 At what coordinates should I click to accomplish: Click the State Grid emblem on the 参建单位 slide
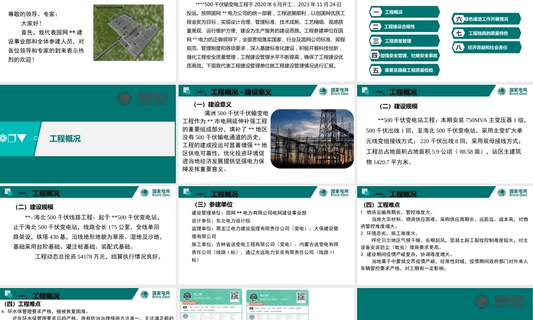click(324, 192)
